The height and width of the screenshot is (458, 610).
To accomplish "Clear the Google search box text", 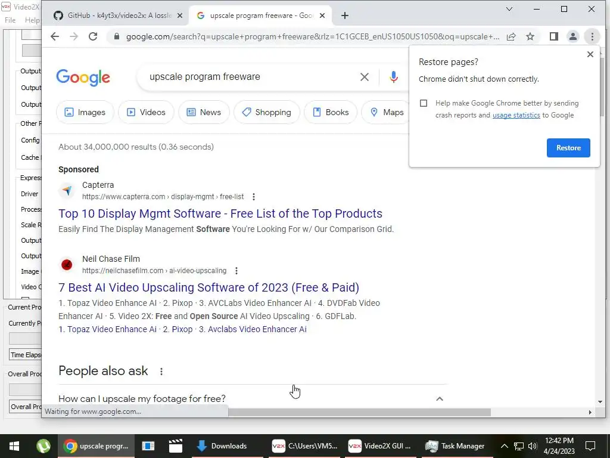I will pos(365,77).
